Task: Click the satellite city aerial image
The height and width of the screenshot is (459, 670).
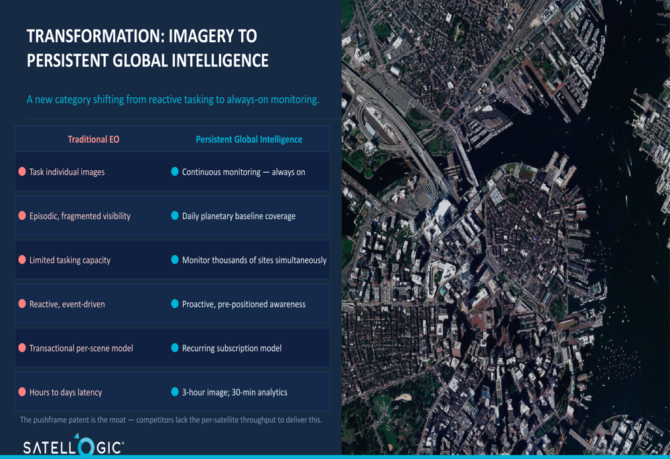Action: 506,227
